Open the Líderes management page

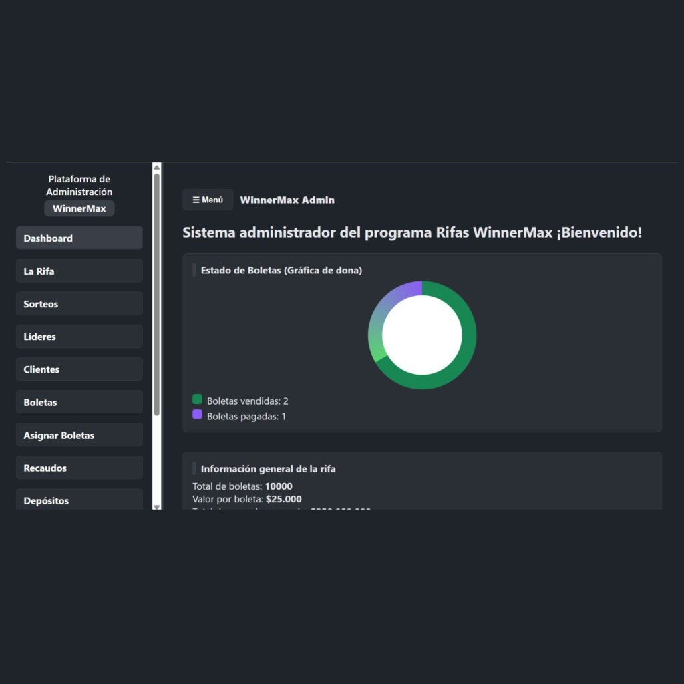(x=79, y=336)
